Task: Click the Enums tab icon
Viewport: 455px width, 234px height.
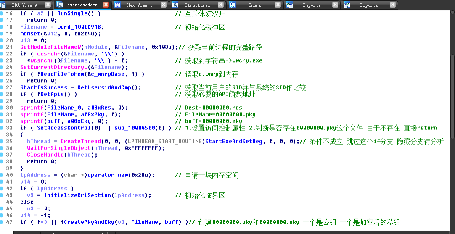Action: [x=233, y=5]
